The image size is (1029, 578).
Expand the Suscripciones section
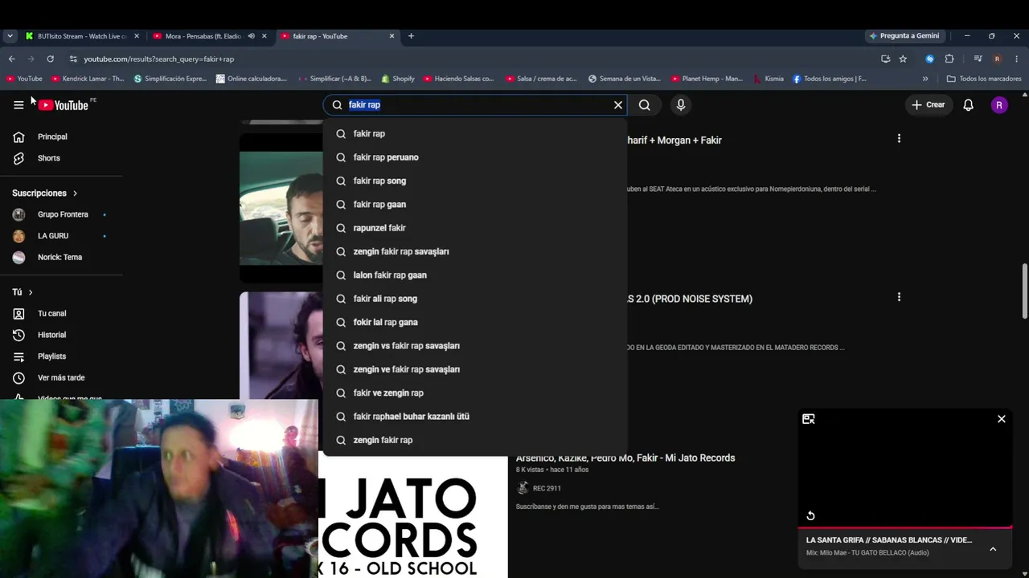click(x=45, y=193)
